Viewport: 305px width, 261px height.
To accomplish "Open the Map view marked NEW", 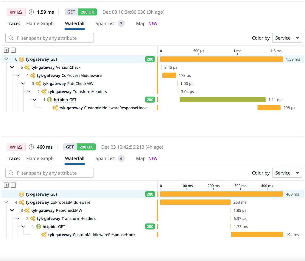I will [x=140, y=23].
